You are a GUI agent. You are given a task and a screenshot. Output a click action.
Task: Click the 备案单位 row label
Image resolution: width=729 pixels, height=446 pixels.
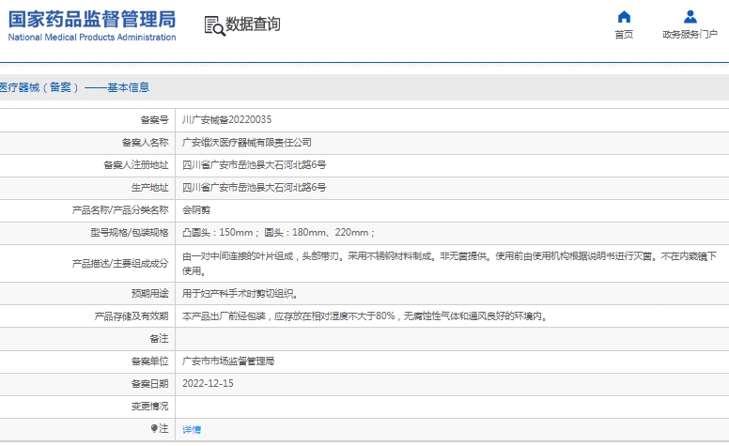(x=149, y=361)
